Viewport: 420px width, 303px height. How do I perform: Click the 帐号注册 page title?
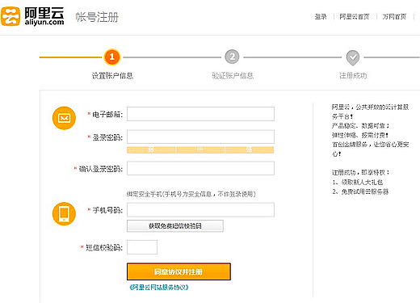pos(97,17)
